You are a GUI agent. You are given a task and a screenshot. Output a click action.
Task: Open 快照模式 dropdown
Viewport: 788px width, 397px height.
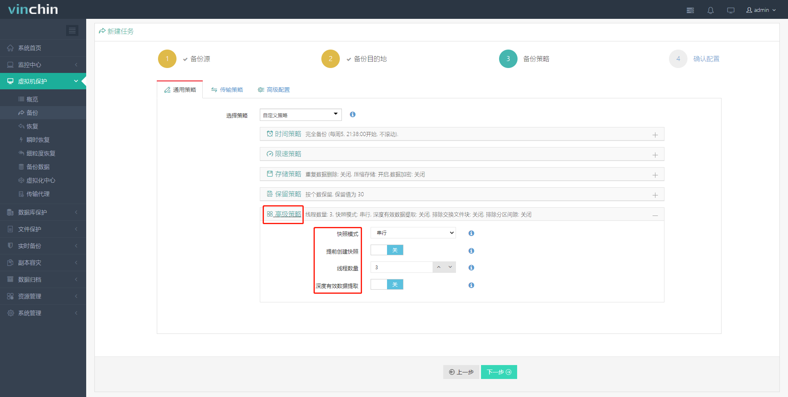[413, 233]
